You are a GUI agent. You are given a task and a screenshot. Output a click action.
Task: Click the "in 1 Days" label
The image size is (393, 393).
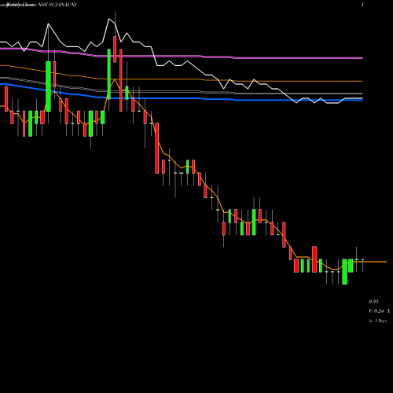point(377,321)
